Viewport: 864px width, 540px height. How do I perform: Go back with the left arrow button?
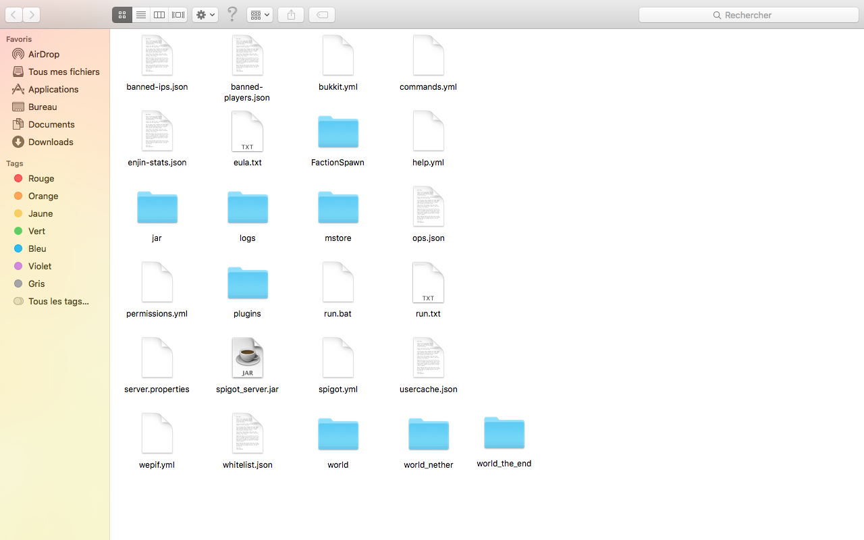pos(13,15)
